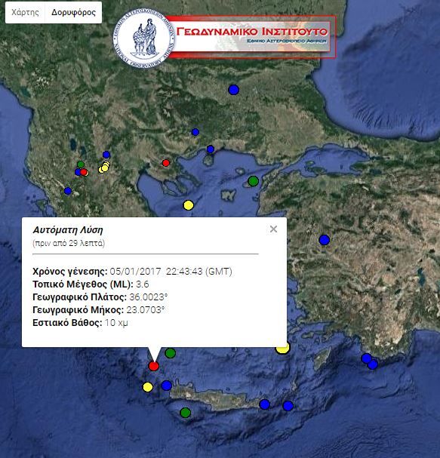Select the yellow marker west of Crete
Viewport: 440px width, 458px height.
(x=147, y=387)
